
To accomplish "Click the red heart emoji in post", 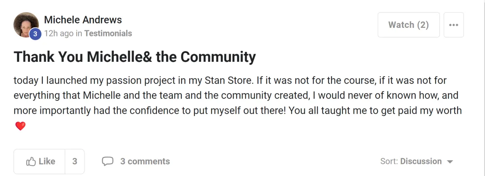I will click(20, 126).
